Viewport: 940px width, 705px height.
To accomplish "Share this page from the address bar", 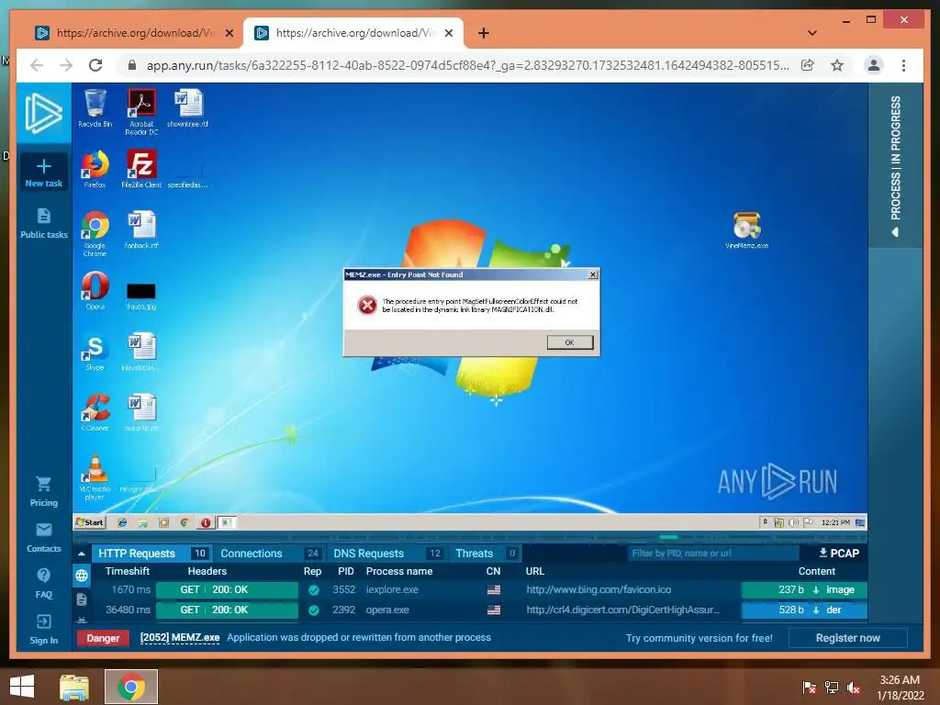I will [x=808, y=65].
